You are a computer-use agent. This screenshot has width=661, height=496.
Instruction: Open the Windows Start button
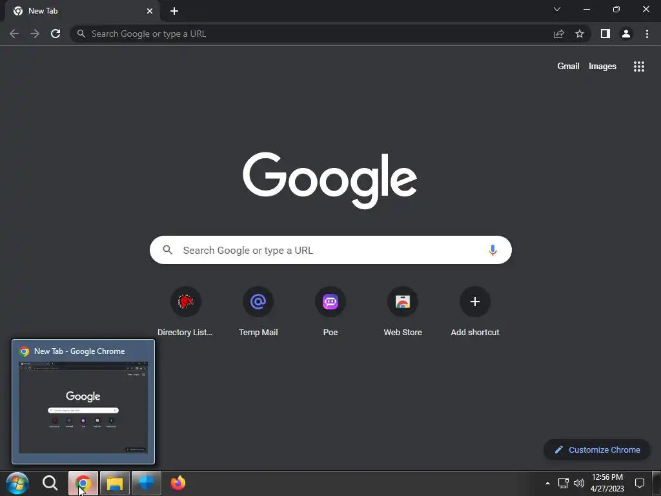click(x=17, y=483)
